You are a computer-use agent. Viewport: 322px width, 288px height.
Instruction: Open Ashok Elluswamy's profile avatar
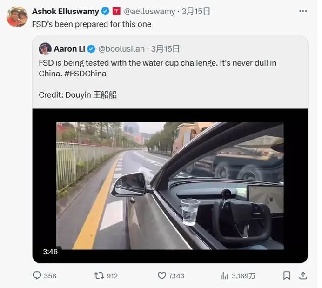pyautogui.click(x=17, y=17)
